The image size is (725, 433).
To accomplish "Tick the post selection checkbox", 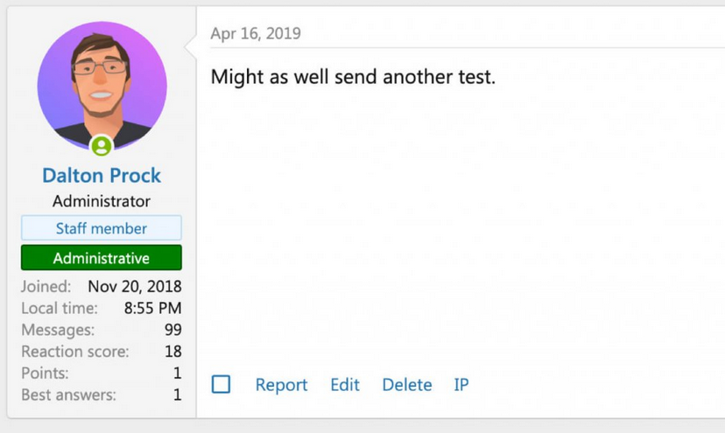I will (222, 384).
